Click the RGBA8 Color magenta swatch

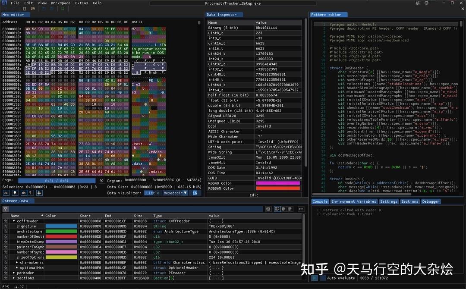tap(278, 183)
